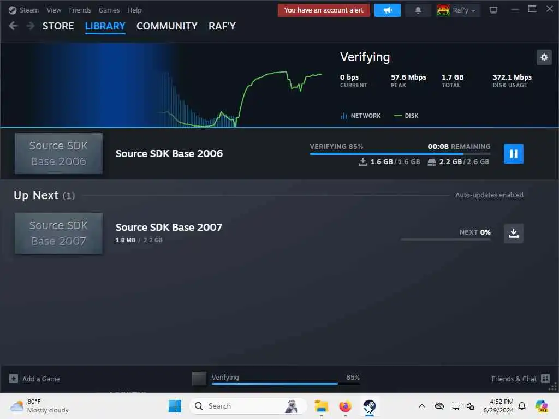Click the taskbar Search box
The width and height of the screenshot is (559, 419).
[248, 406]
